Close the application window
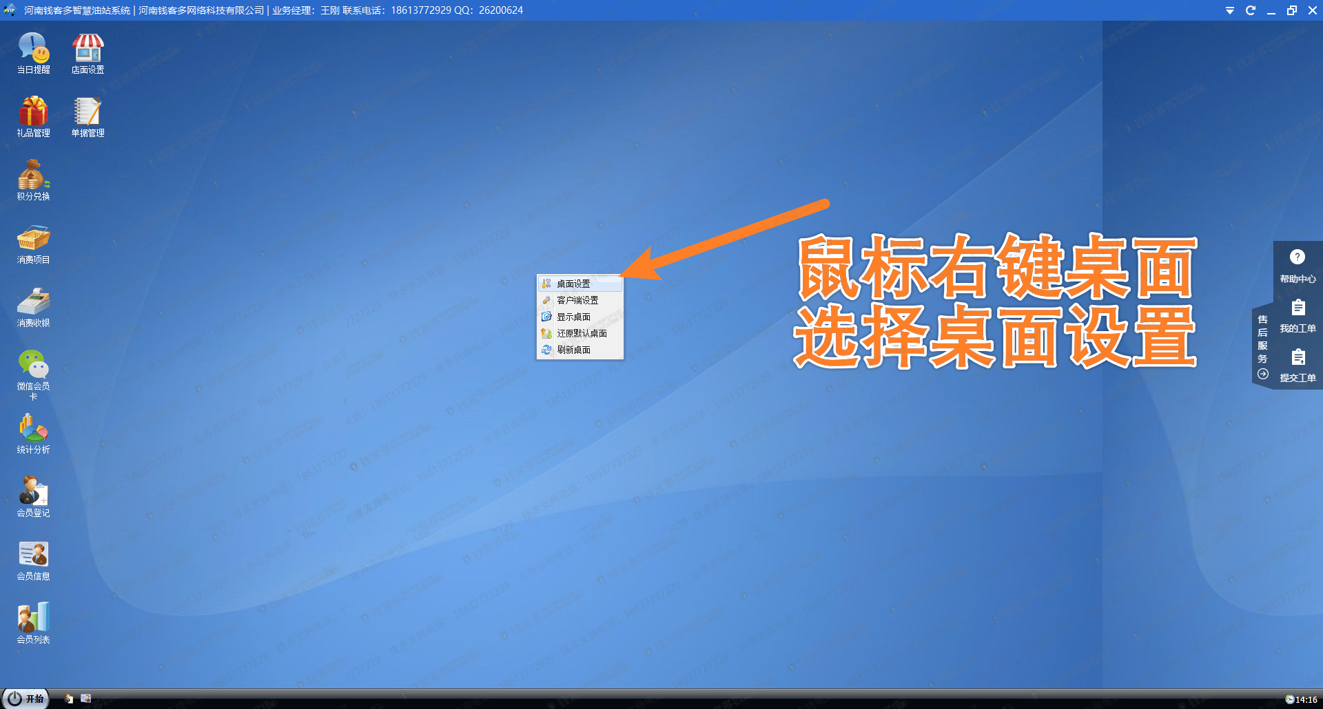The height and width of the screenshot is (709, 1323). point(1313,10)
